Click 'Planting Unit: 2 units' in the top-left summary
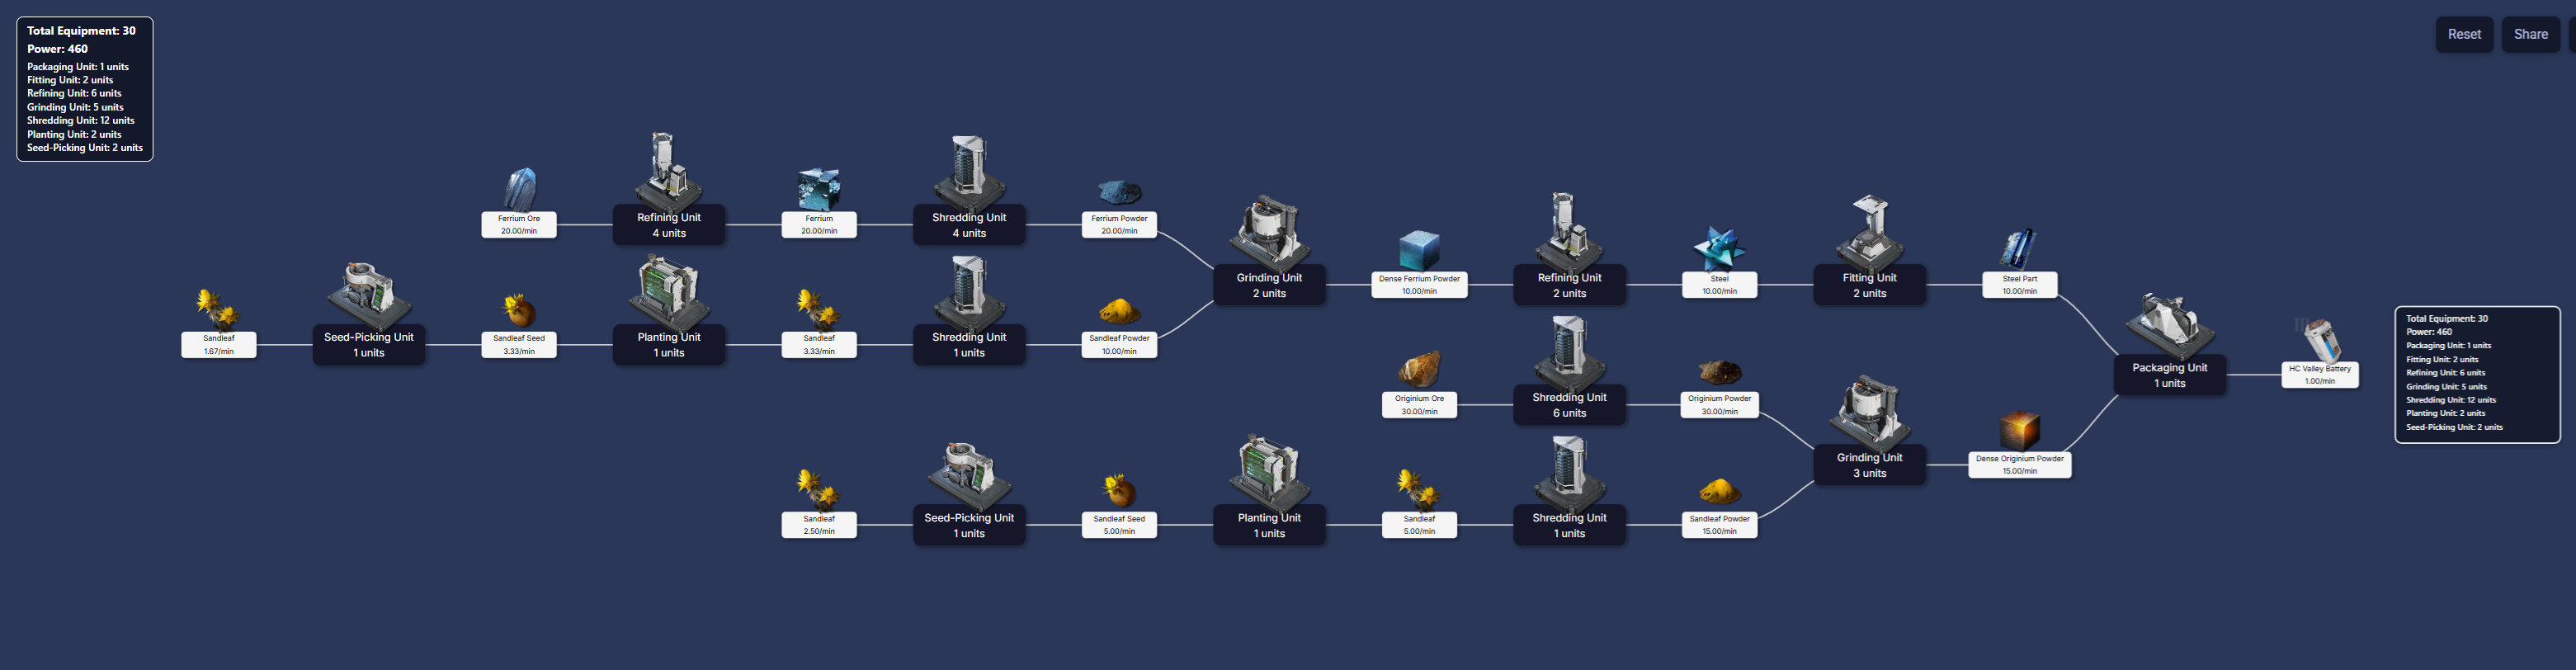This screenshot has height=670, width=2576. coord(74,134)
